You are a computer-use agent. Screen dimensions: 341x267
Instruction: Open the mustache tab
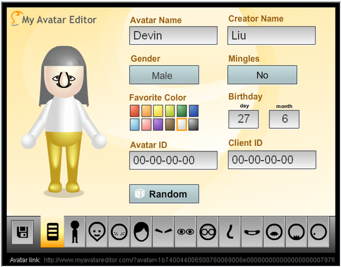tap(275, 232)
